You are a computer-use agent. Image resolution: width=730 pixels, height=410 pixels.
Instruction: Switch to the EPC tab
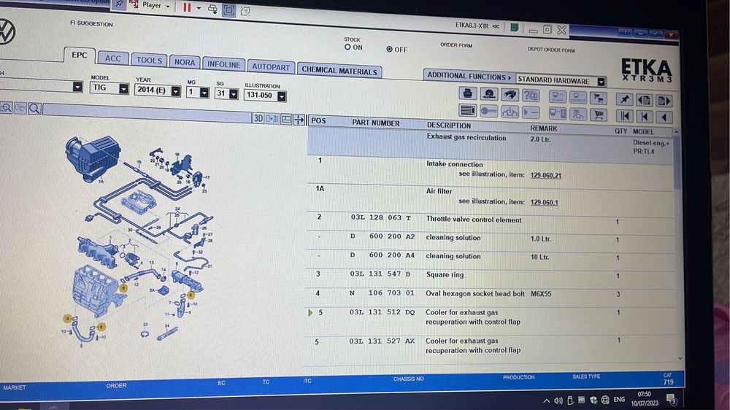79,55
